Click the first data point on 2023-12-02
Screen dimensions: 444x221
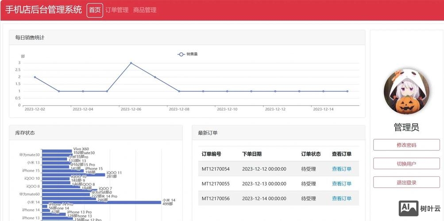pyautogui.click(x=35, y=77)
